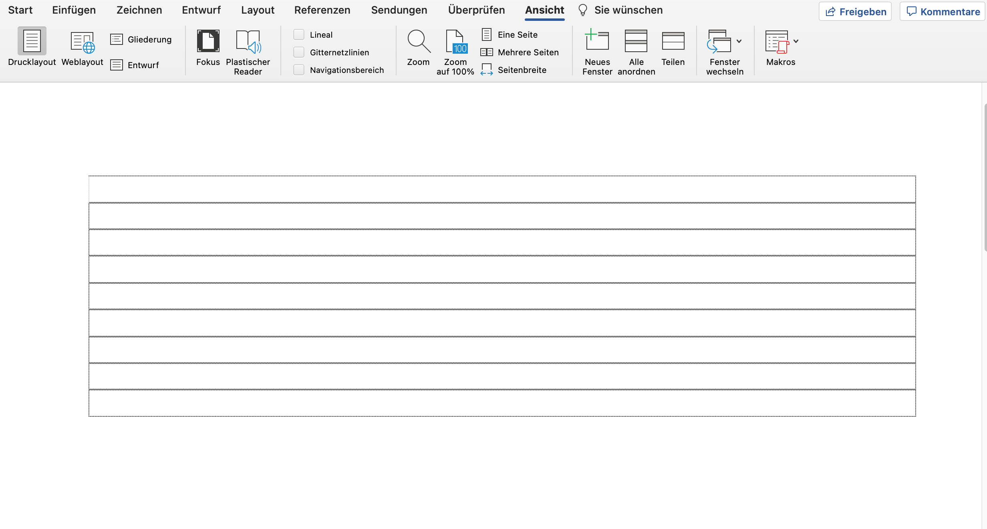This screenshot has height=529, width=987.
Task: Switch to the Referenzen tab
Action: click(322, 10)
